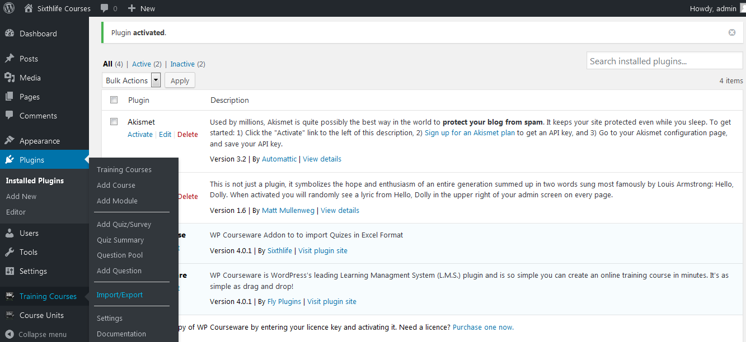Open the New content menu in admin bar

[142, 8]
